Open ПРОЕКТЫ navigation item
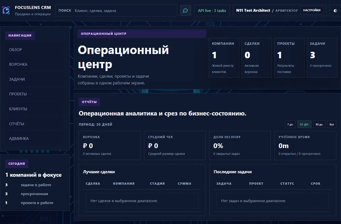Screen dimensions: 341x224 [18, 94]
